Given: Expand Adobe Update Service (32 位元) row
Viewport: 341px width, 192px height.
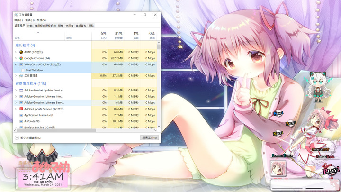Looking at the screenshot, I should 16,109.
